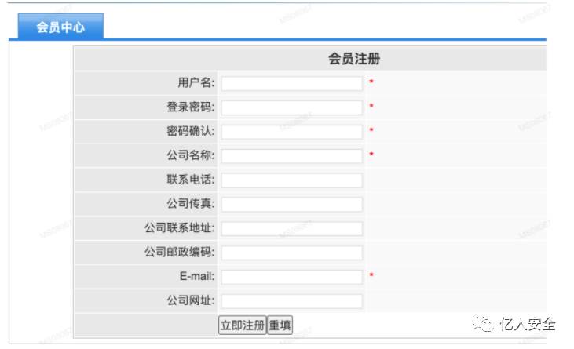The width and height of the screenshot is (574, 349).
Task: Click into the 公司名称 field
Action: [291, 156]
